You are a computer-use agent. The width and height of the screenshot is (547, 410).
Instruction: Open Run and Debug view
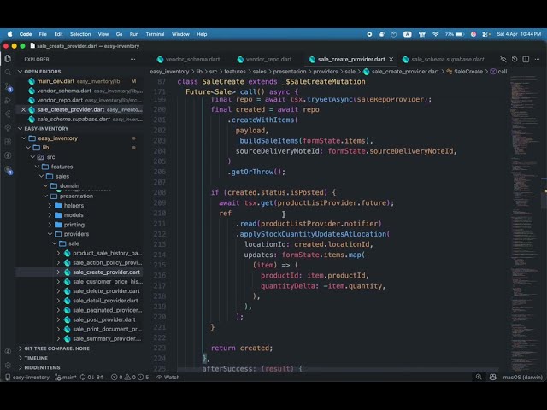tap(8, 101)
